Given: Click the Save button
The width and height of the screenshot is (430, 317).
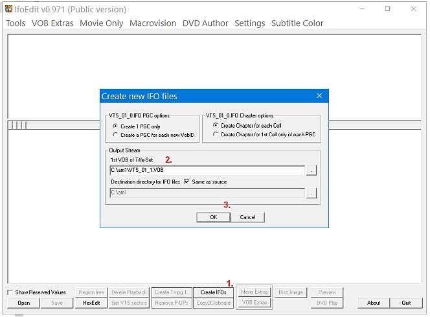Looking at the screenshot, I should coord(57,303).
